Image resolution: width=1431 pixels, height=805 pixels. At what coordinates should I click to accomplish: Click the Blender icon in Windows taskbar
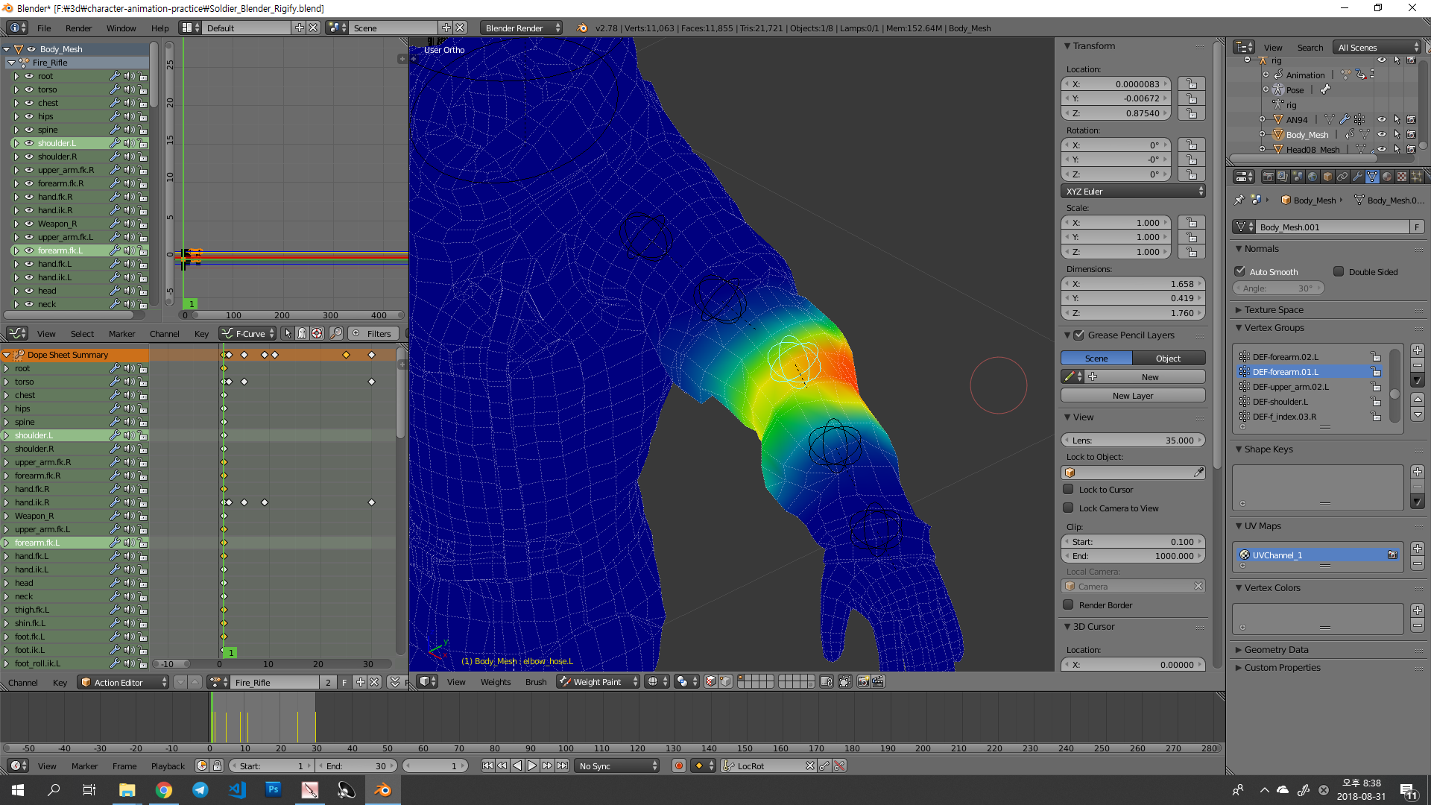(382, 790)
